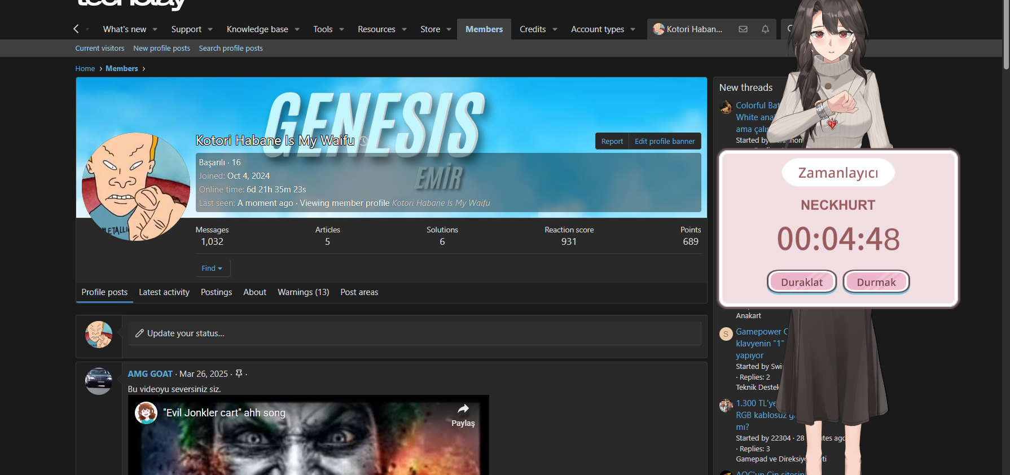Open the 'Evil Jonkler cart' ahh song video title
The height and width of the screenshot is (475, 1010).
click(224, 413)
